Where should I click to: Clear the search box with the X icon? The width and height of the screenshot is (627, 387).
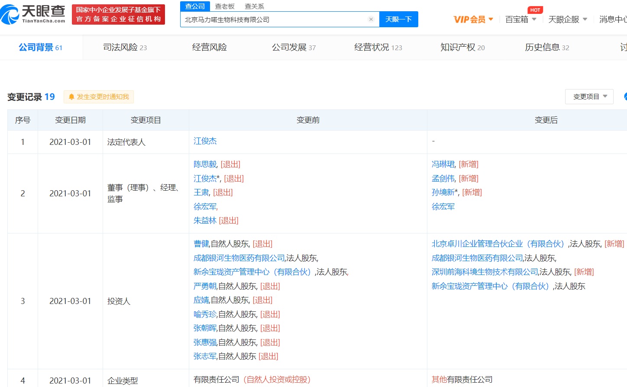(x=371, y=19)
